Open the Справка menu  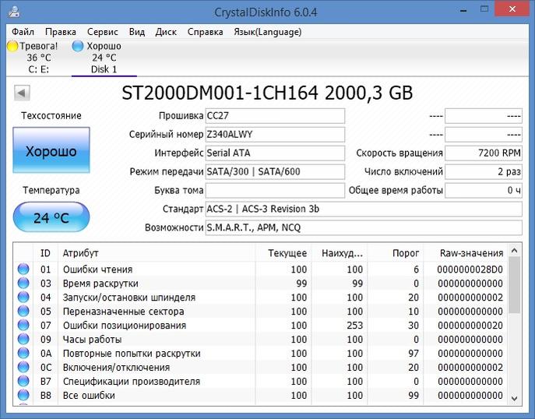205,32
